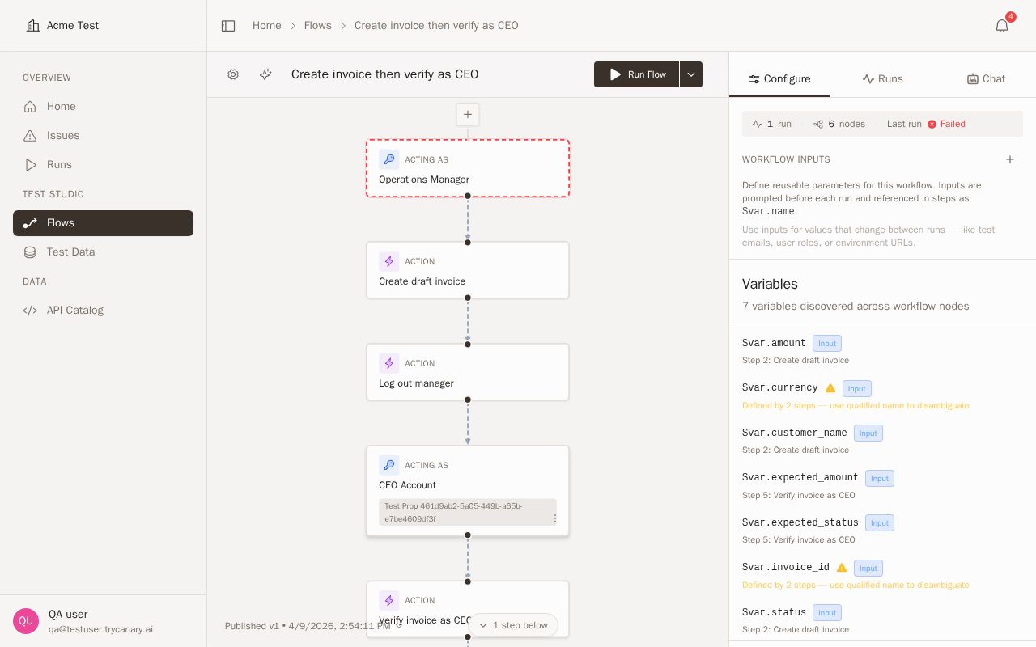
Task: Click the $var.status variable
Action: 774,613
